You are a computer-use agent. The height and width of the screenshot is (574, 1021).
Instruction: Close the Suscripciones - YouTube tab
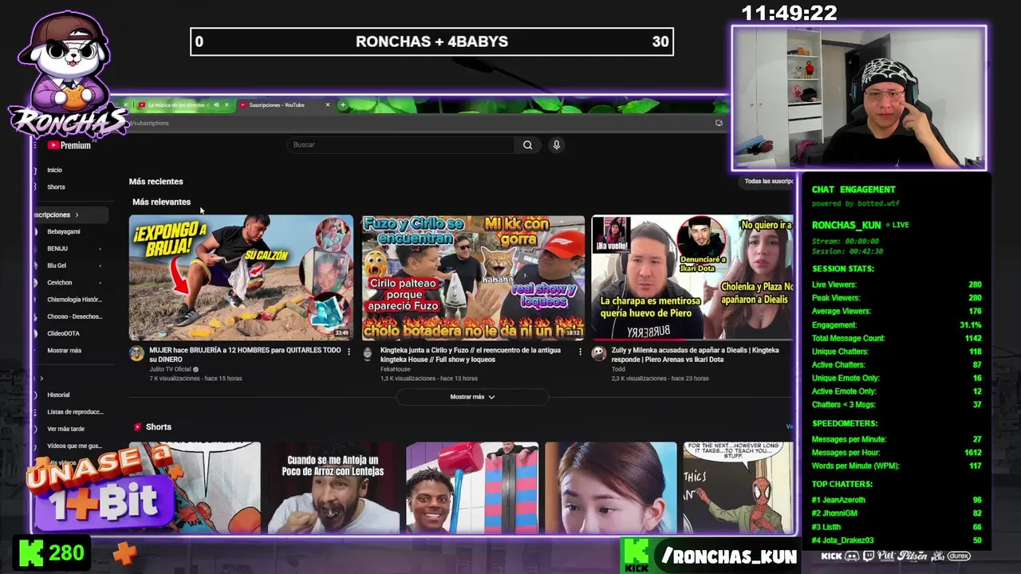point(327,104)
